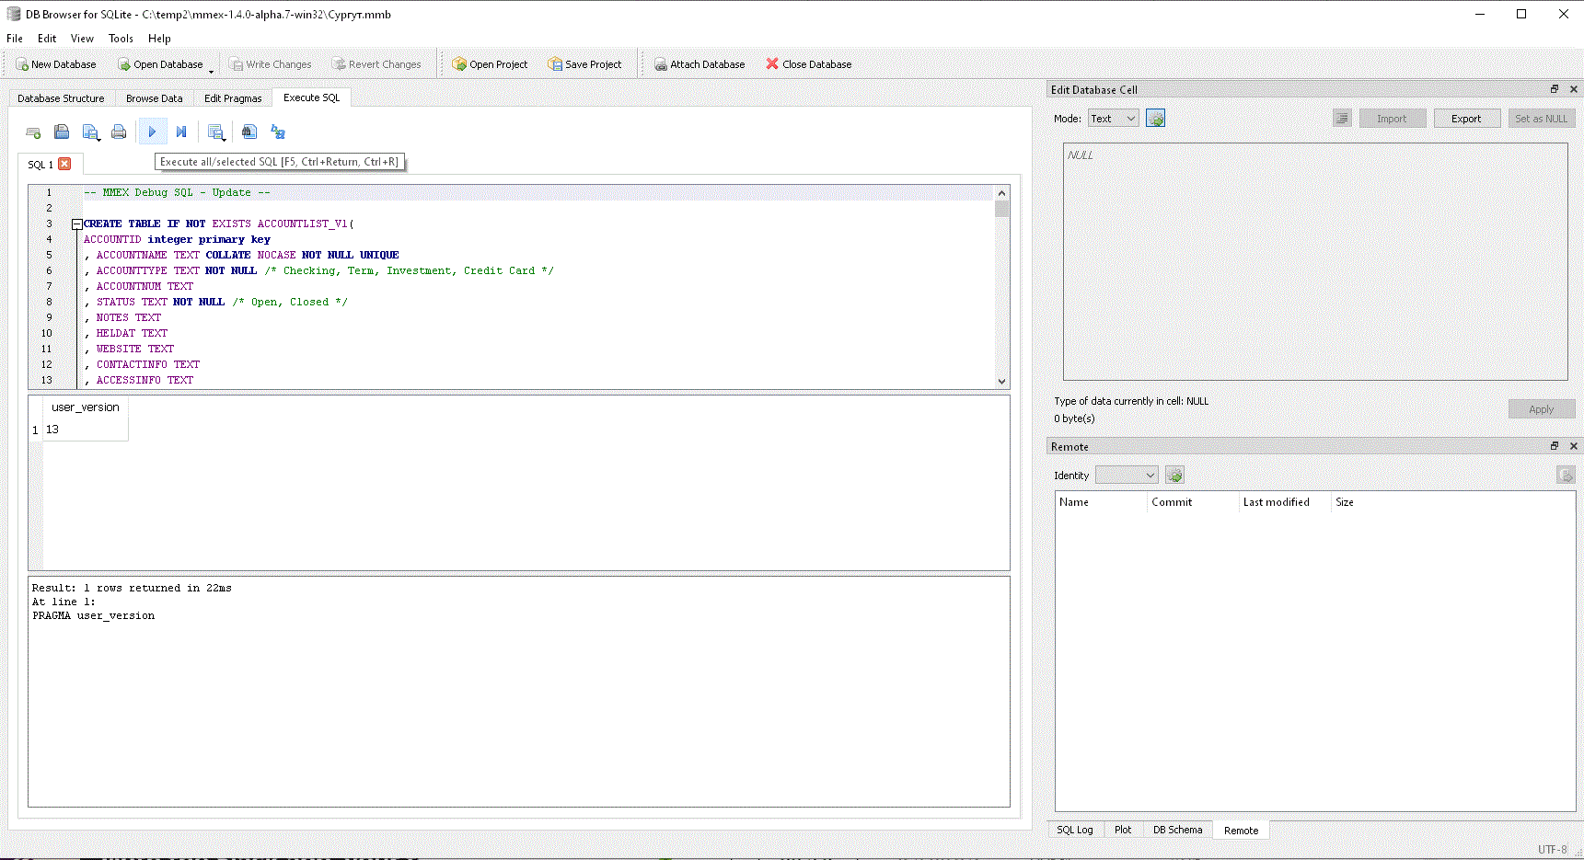Click the Find and Replace icon
This screenshot has width=1584, height=860.
tap(278, 132)
